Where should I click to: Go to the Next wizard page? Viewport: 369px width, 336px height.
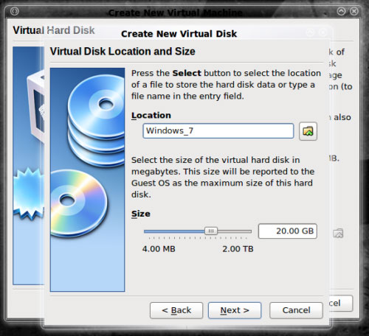point(235,310)
